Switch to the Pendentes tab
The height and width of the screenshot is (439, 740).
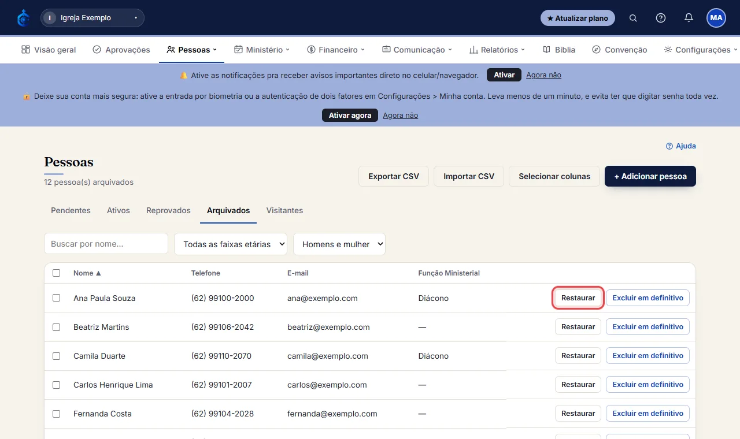pos(71,210)
